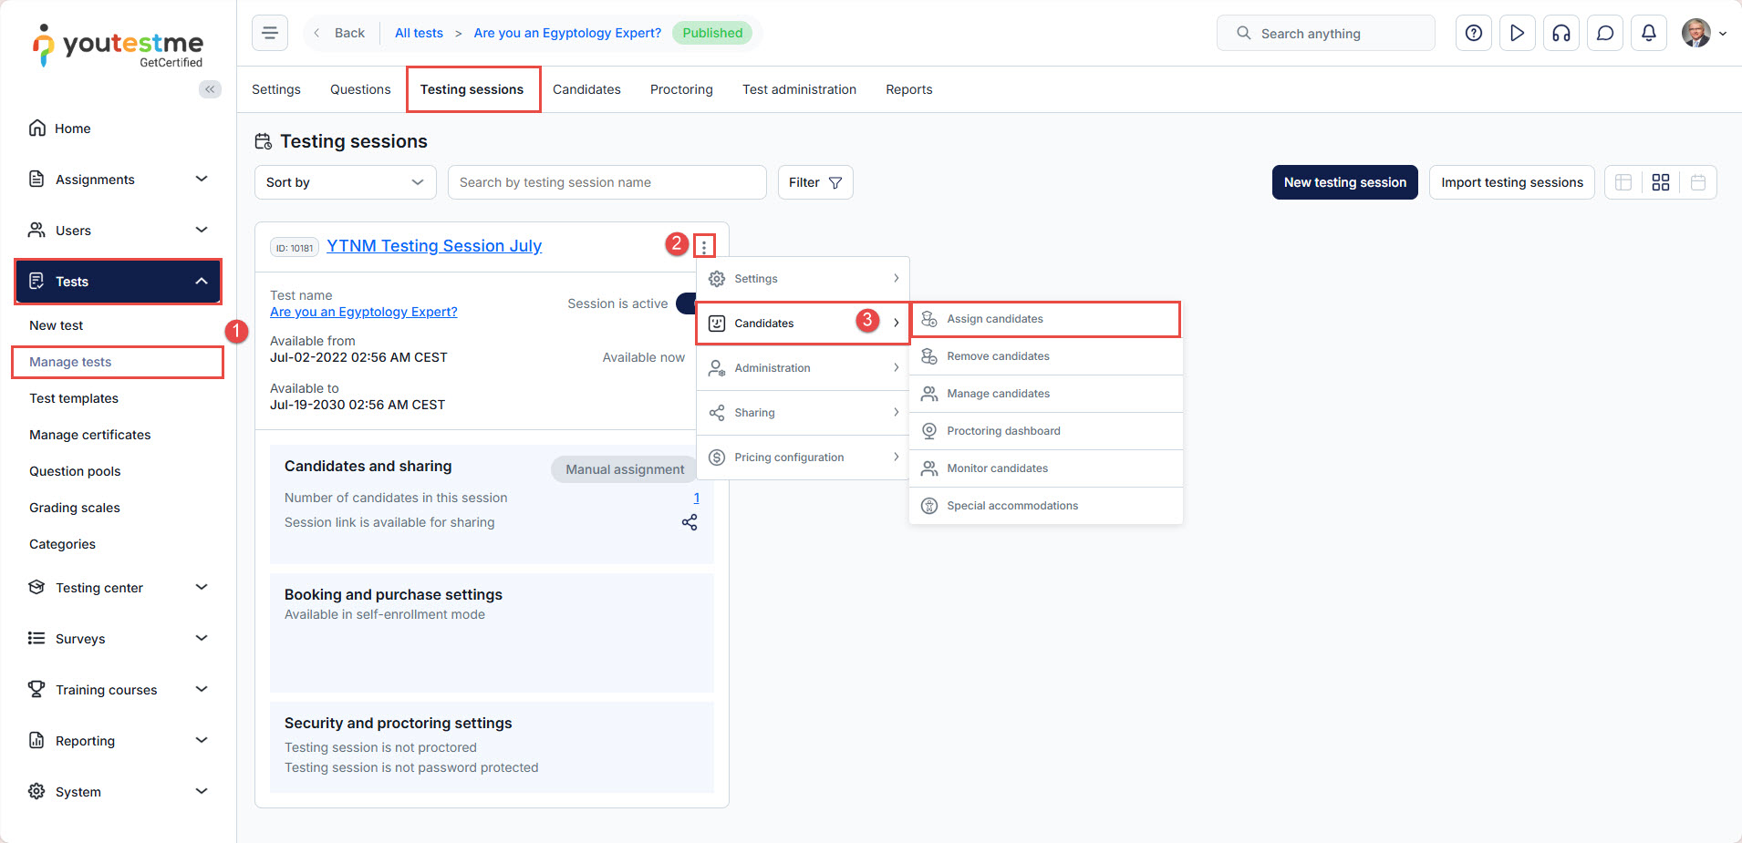
Task: Open the help question mark icon
Action: click(1473, 33)
